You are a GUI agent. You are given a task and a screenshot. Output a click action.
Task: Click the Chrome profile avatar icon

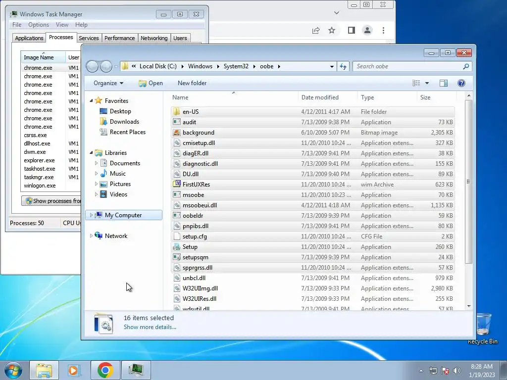coord(367,30)
